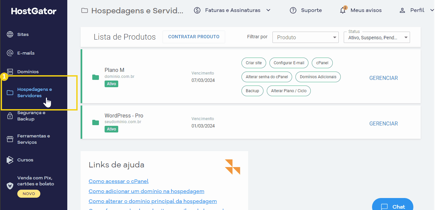Click the cPanel chip
Viewport: 435px width, 210px height.
click(322, 63)
